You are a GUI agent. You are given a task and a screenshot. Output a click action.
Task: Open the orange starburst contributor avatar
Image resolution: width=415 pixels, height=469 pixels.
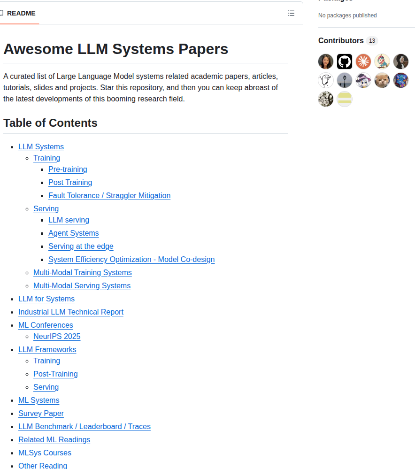[x=363, y=62]
